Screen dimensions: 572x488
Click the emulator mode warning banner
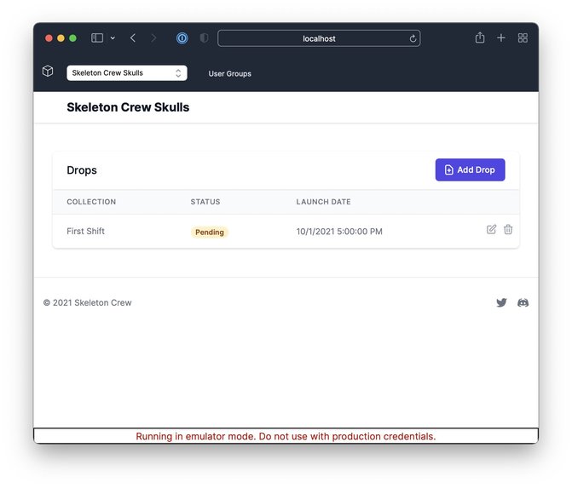click(x=286, y=436)
